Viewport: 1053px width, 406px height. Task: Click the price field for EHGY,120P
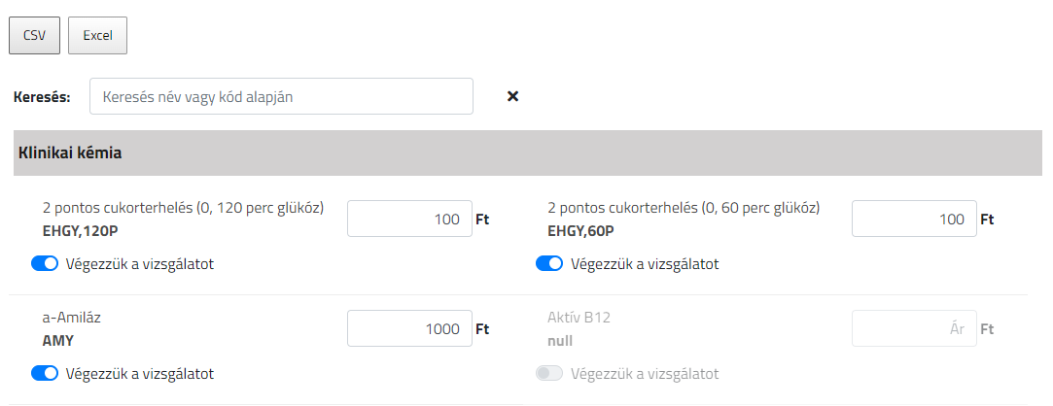(409, 219)
